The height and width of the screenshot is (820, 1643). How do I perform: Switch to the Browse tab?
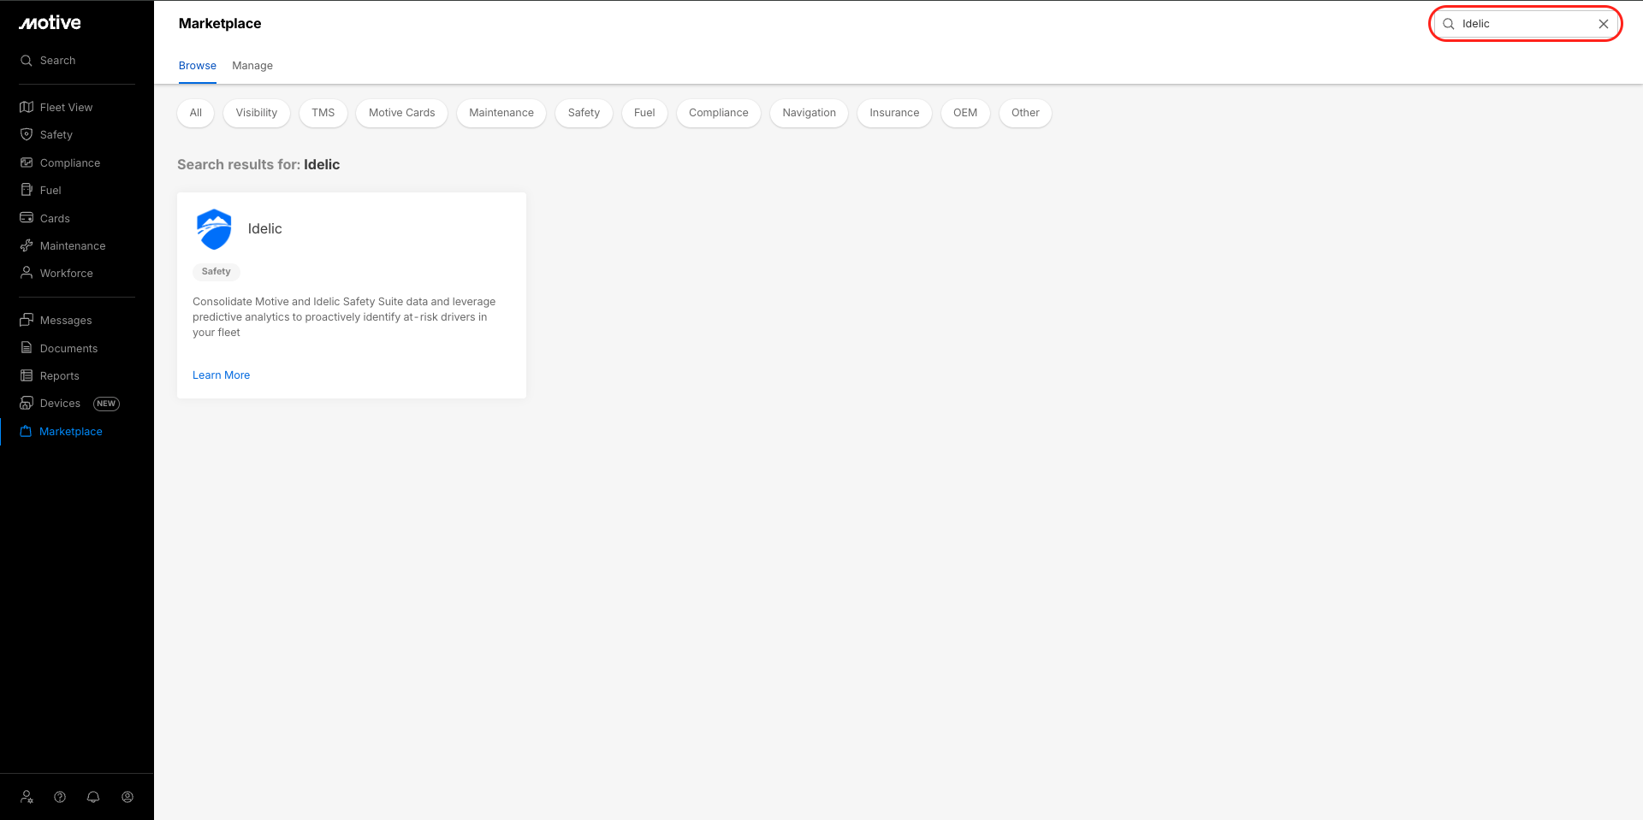pyautogui.click(x=198, y=66)
